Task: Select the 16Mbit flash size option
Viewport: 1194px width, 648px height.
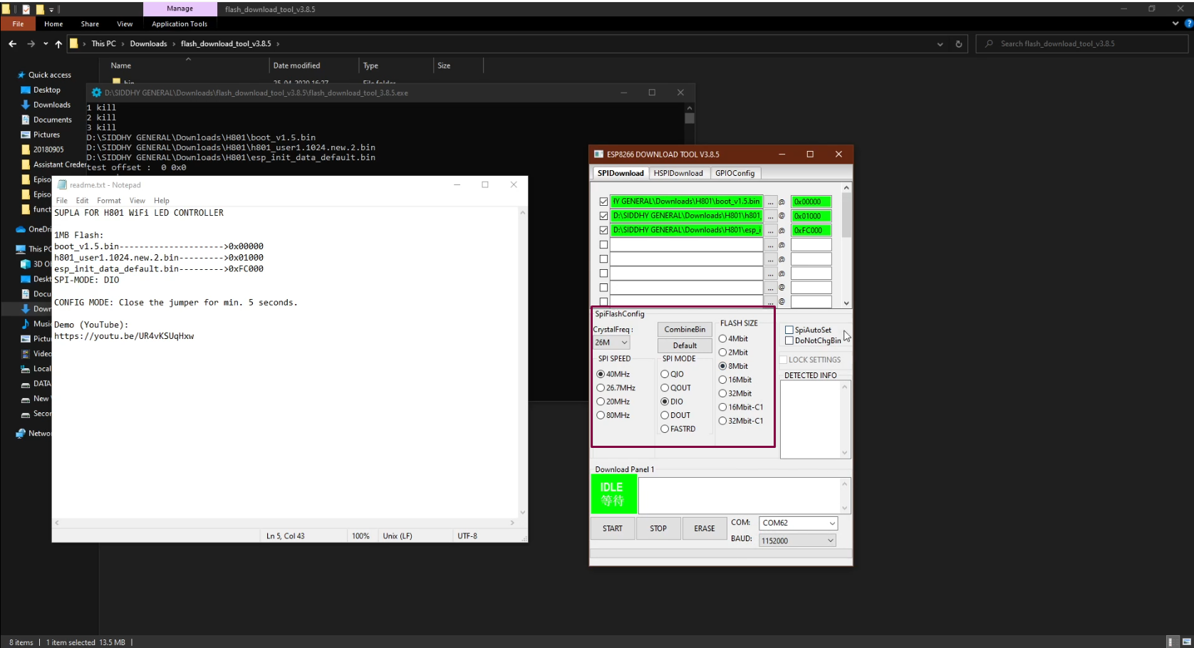Action: click(723, 380)
